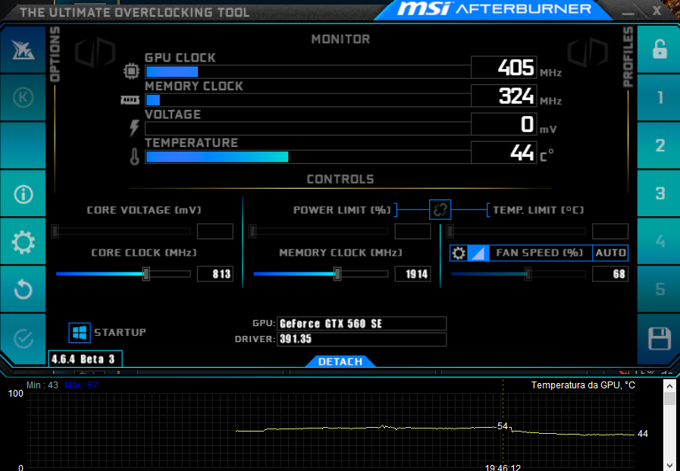Toggle Windows Startup apply button
Screen dimensions: 680x471
point(80,333)
